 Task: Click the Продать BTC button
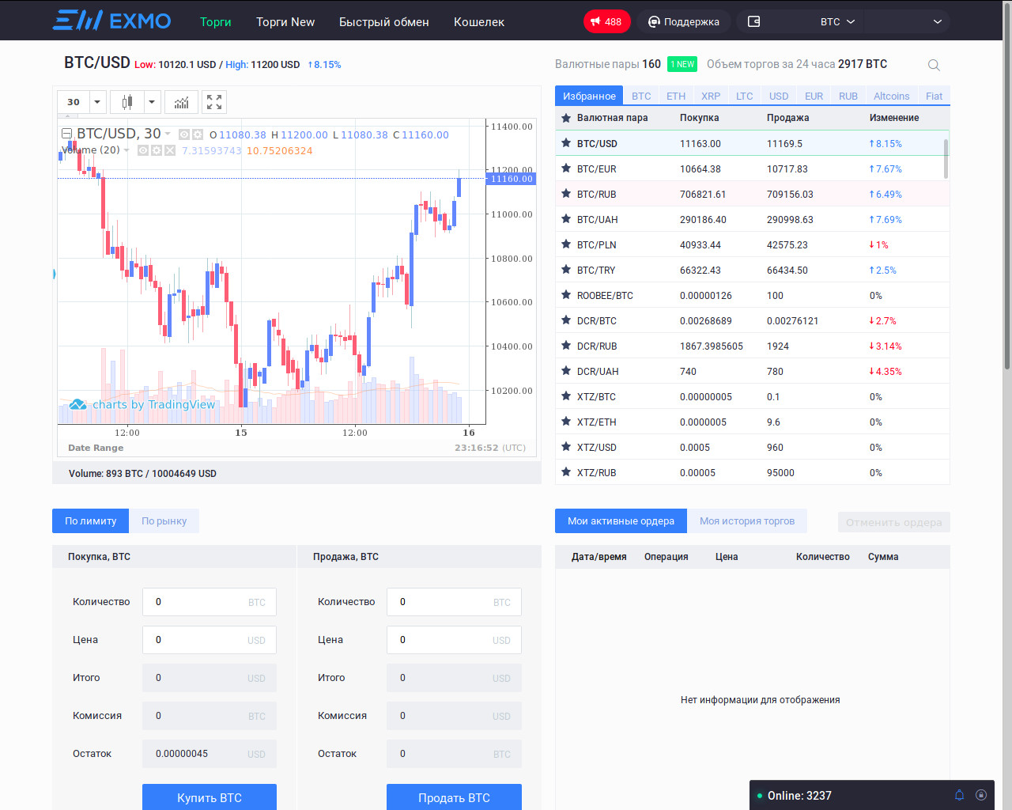pos(454,797)
